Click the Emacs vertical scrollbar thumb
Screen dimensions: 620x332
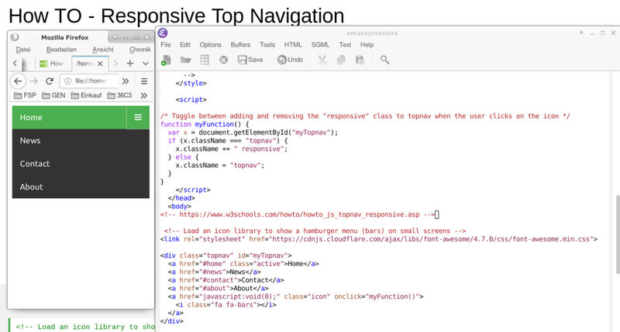click(617, 234)
